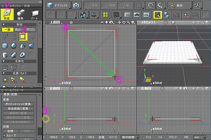Viewport: 211px width, 140px height.
Task: Toggle the highlighted snap-to-grid icon
Action: pyautogui.click(x=158, y=15)
